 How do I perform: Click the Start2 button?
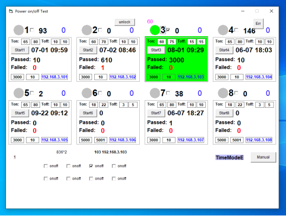(88, 50)
